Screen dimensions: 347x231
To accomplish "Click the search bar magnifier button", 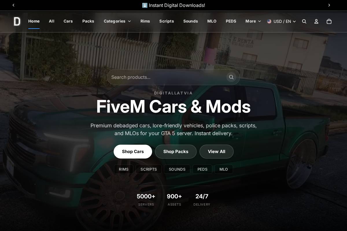I will [x=231, y=77].
